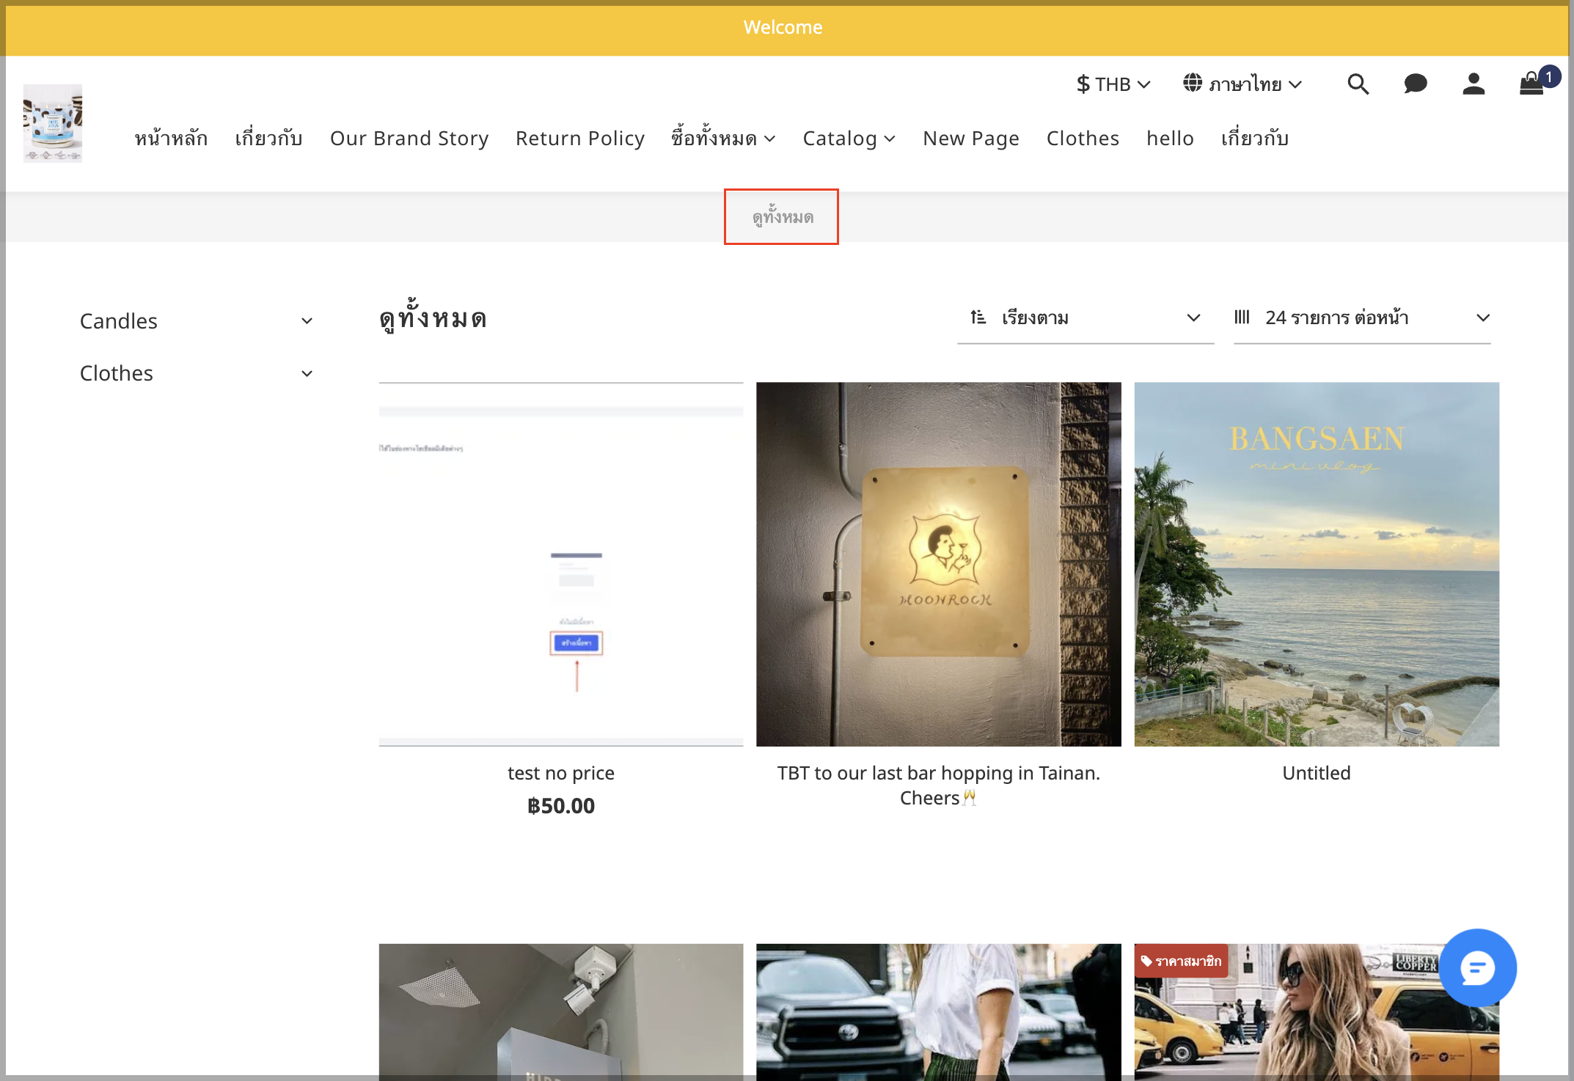Open the shopping cart icon

coord(1532,84)
